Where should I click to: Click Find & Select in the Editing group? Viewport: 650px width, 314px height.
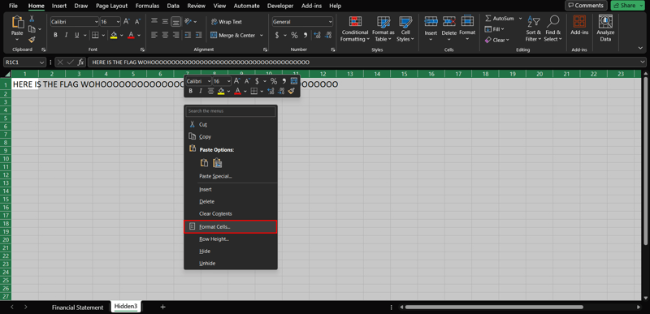coord(553,29)
